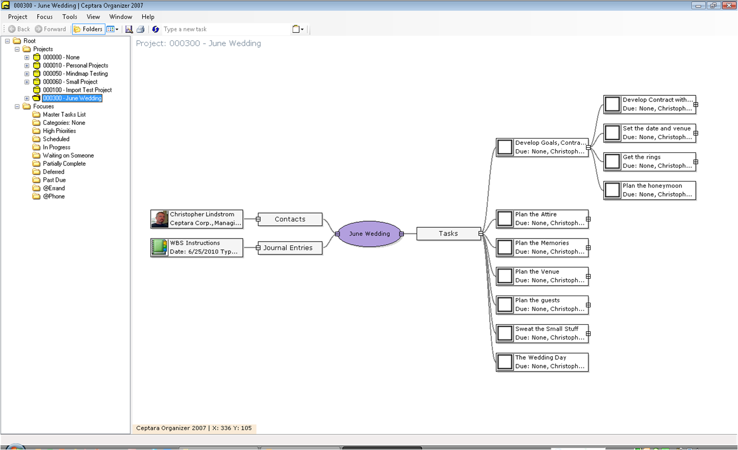Expand the 000060 - Small Project node
The width and height of the screenshot is (738, 450).
click(27, 82)
